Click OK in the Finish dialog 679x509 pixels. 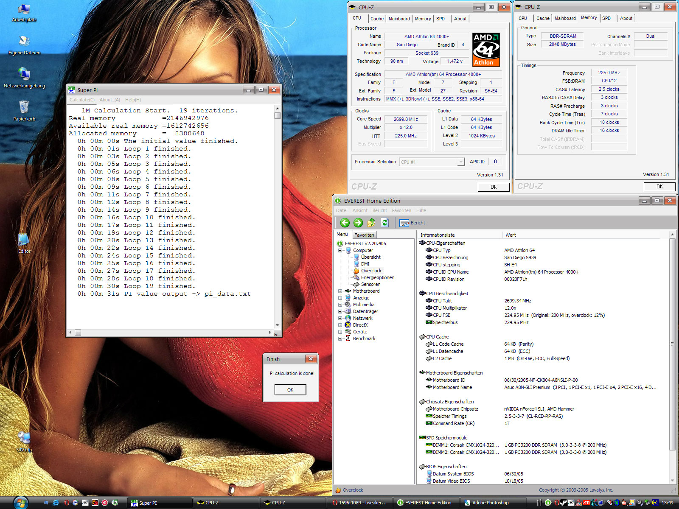coord(290,390)
